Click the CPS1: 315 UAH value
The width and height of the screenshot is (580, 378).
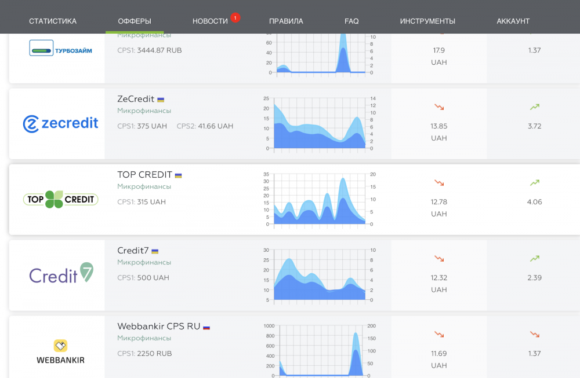click(142, 202)
